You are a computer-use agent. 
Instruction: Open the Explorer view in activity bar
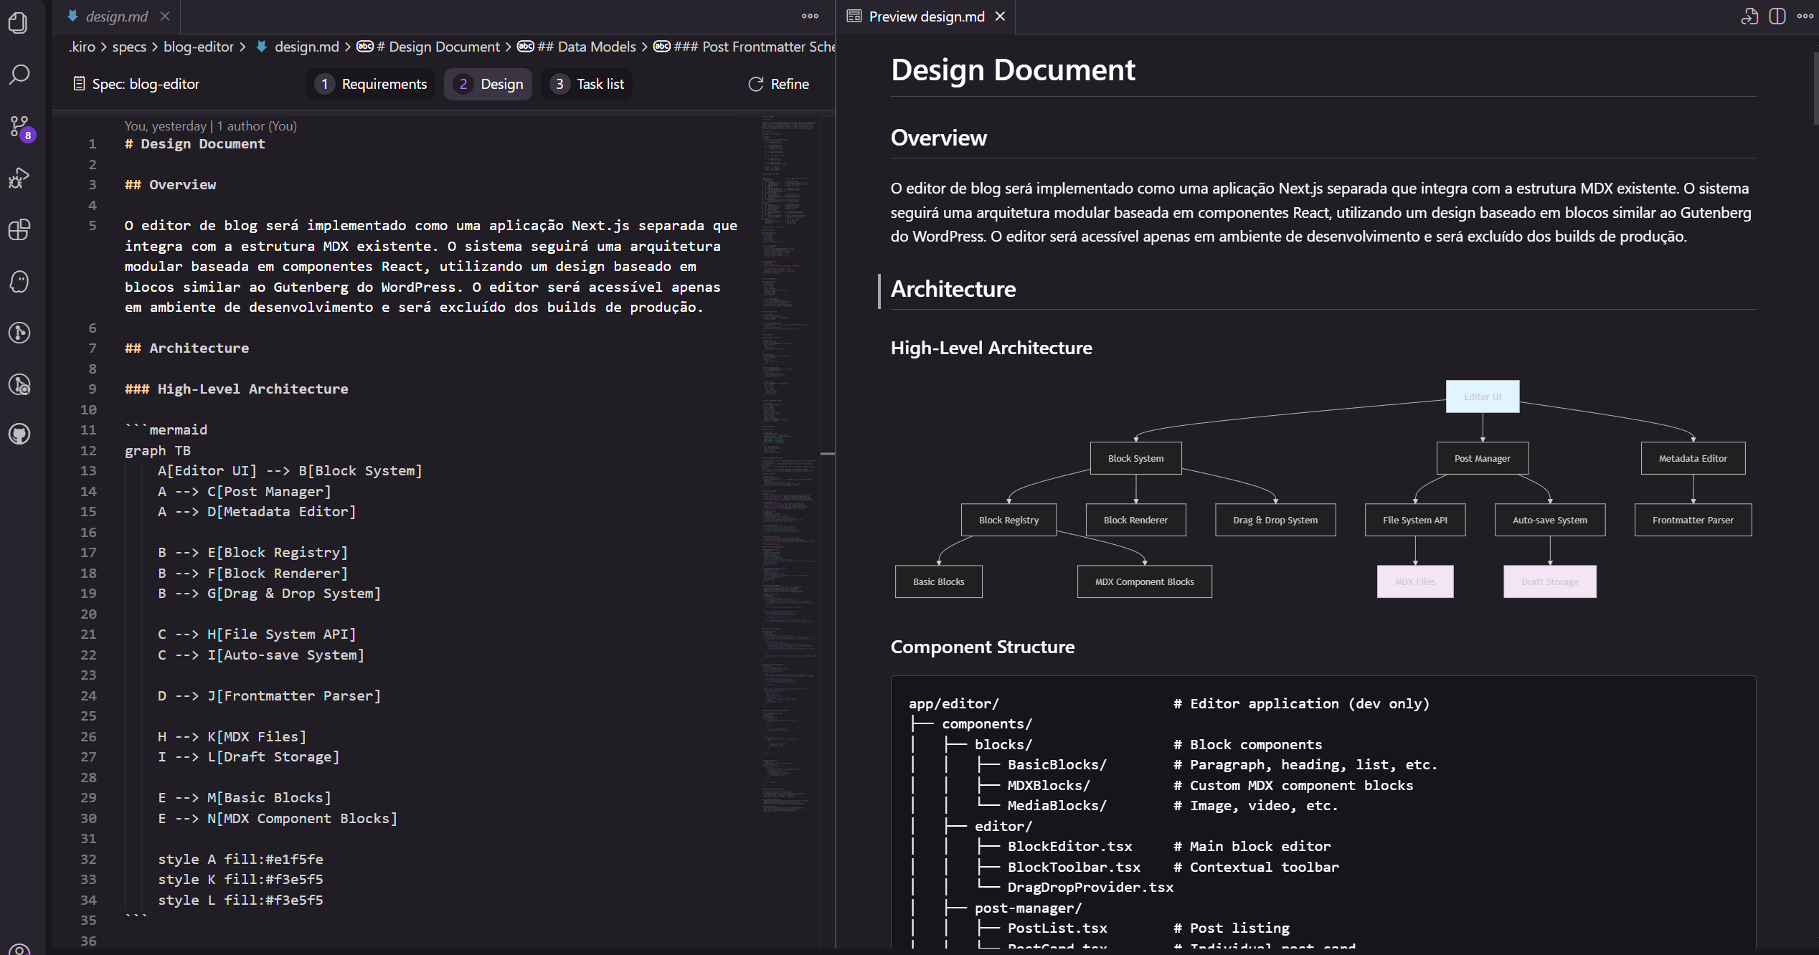coord(19,24)
